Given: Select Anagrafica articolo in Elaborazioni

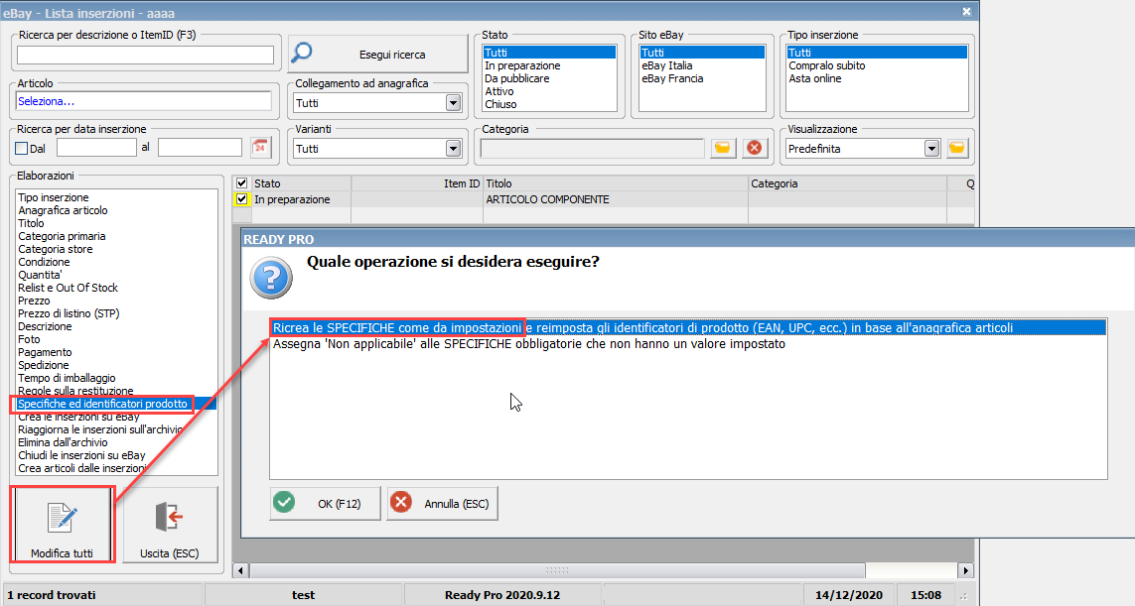Looking at the screenshot, I should [x=116, y=210].
